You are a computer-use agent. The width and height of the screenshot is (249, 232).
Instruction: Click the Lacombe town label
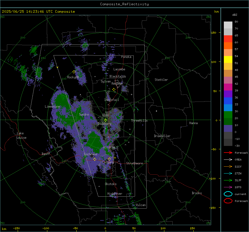coord(119,69)
